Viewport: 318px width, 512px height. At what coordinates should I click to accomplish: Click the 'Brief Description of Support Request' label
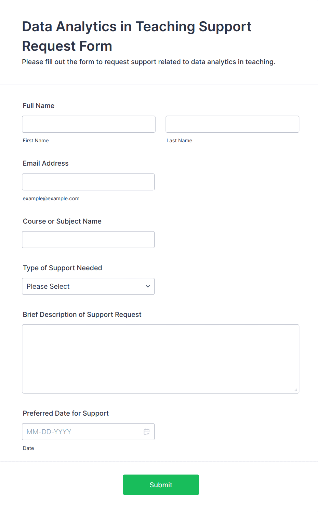(x=82, y=314)
